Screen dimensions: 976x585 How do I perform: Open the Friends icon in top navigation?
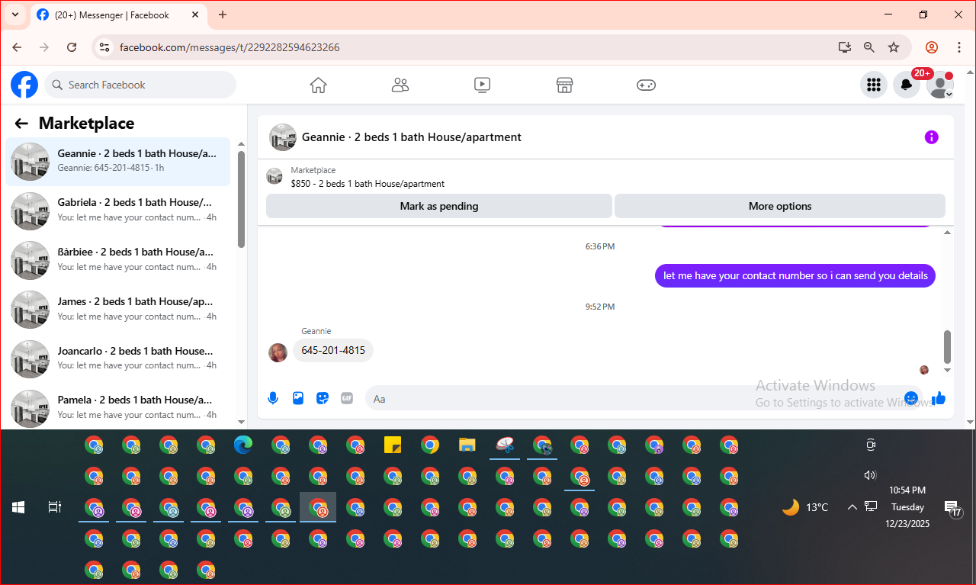coord(400,85)
